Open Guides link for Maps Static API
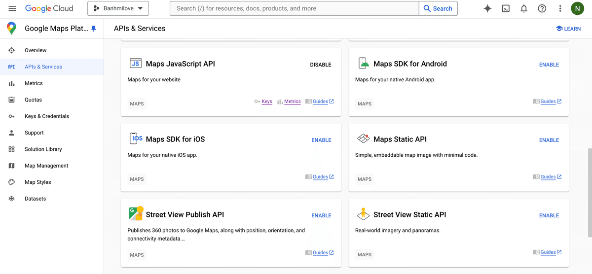Screen dimensions: 592x274 tap(548, 177)
